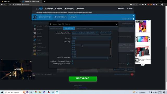Choose 8 GB in the memory list

pos(91,48)
